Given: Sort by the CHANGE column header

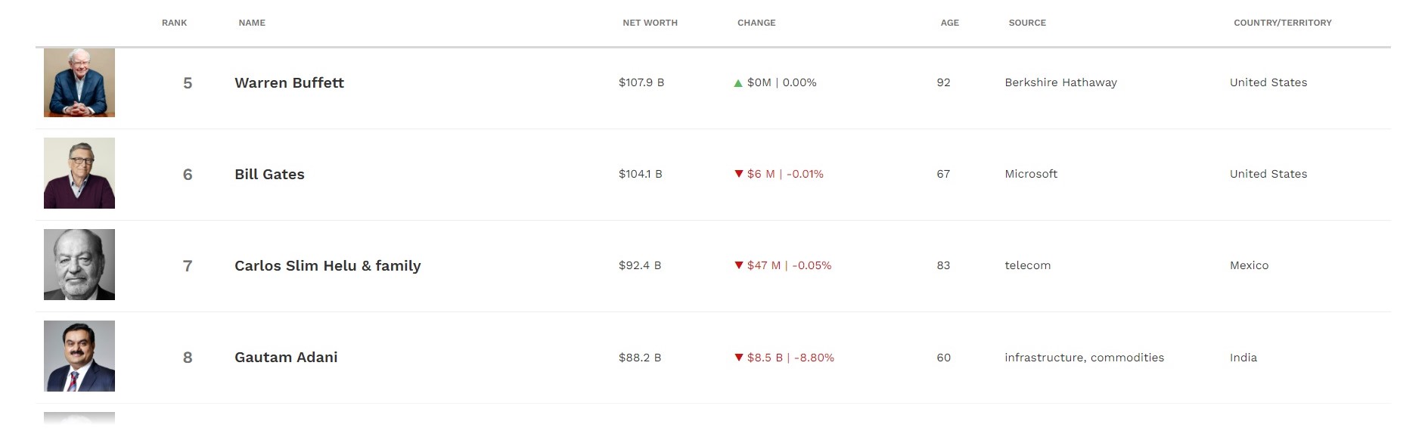Looking at the screenshot, I should coord(756,23).
